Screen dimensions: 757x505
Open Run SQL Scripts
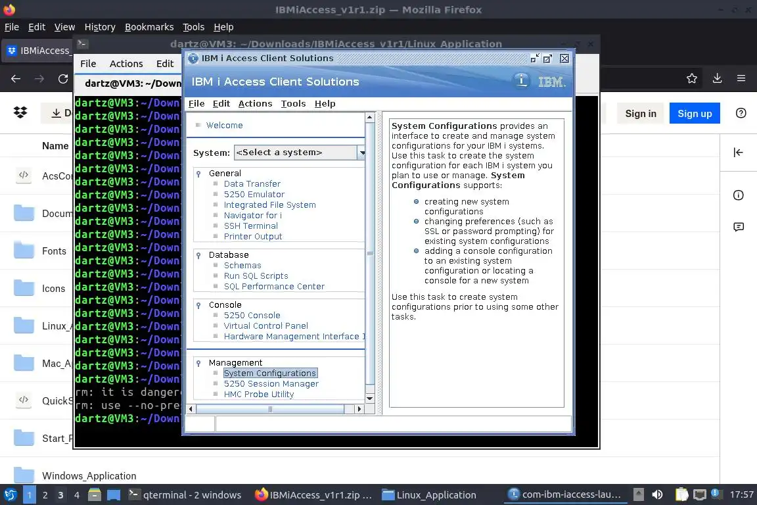tap(256, 276)
